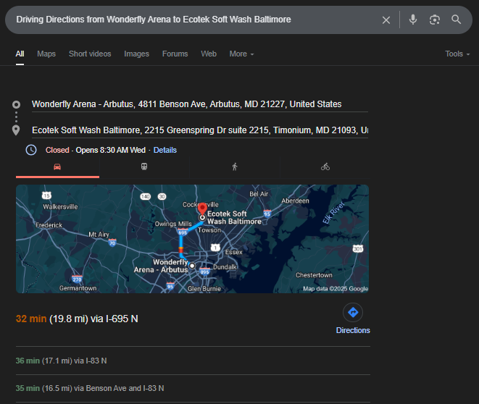The width and height of the screenshot is (479, 404).
Task: Click the Route 1 shield near Essex
Action: [215, 248]
